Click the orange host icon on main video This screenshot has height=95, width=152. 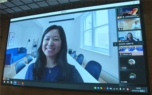(x=4, y=79)
